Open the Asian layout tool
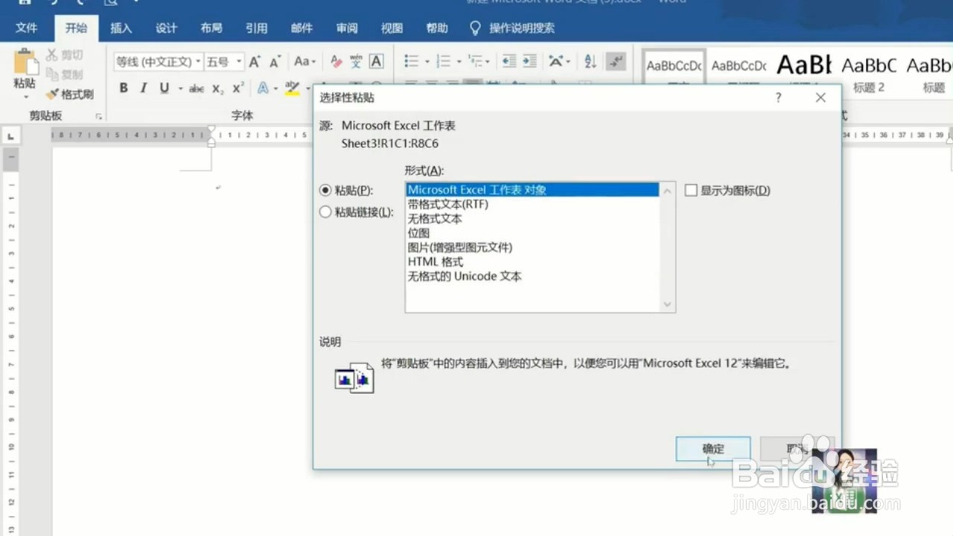953x536 pixels. coord(556,62)
